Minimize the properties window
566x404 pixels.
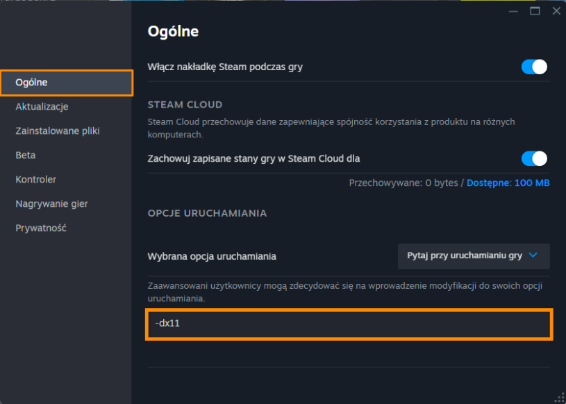point(513,11)
